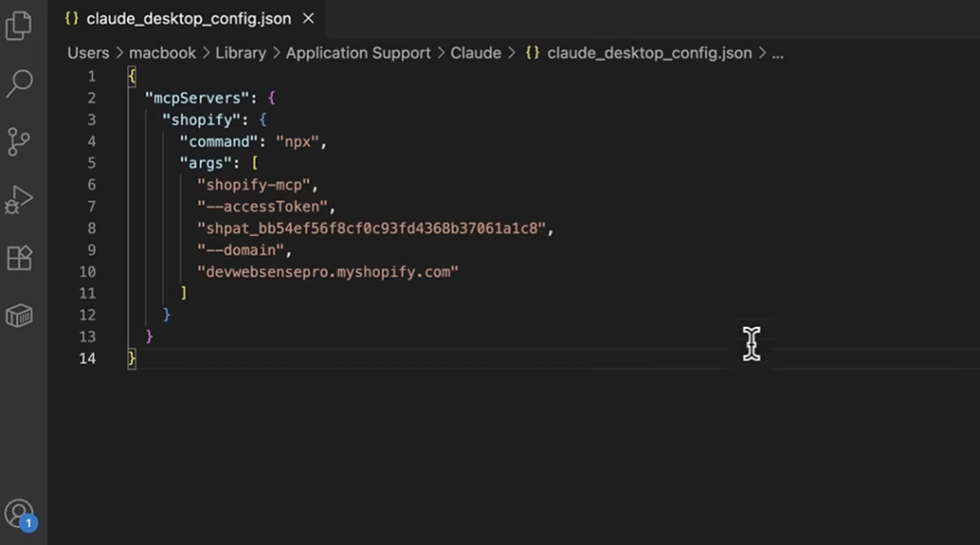Click the shpat_ access token string
This screenshot has height=545, width=980.
click(372, 229)
